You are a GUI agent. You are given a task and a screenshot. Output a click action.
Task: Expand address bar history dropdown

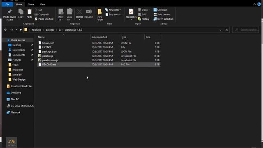[220, 30]
